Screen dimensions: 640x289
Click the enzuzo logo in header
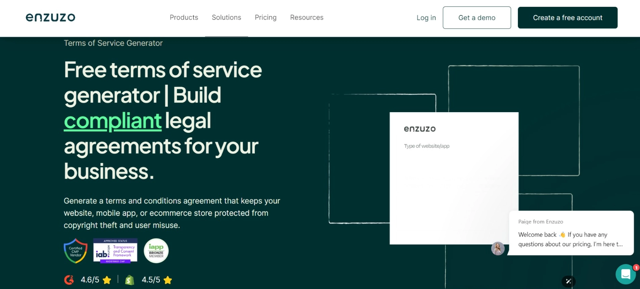click(50, 17)
